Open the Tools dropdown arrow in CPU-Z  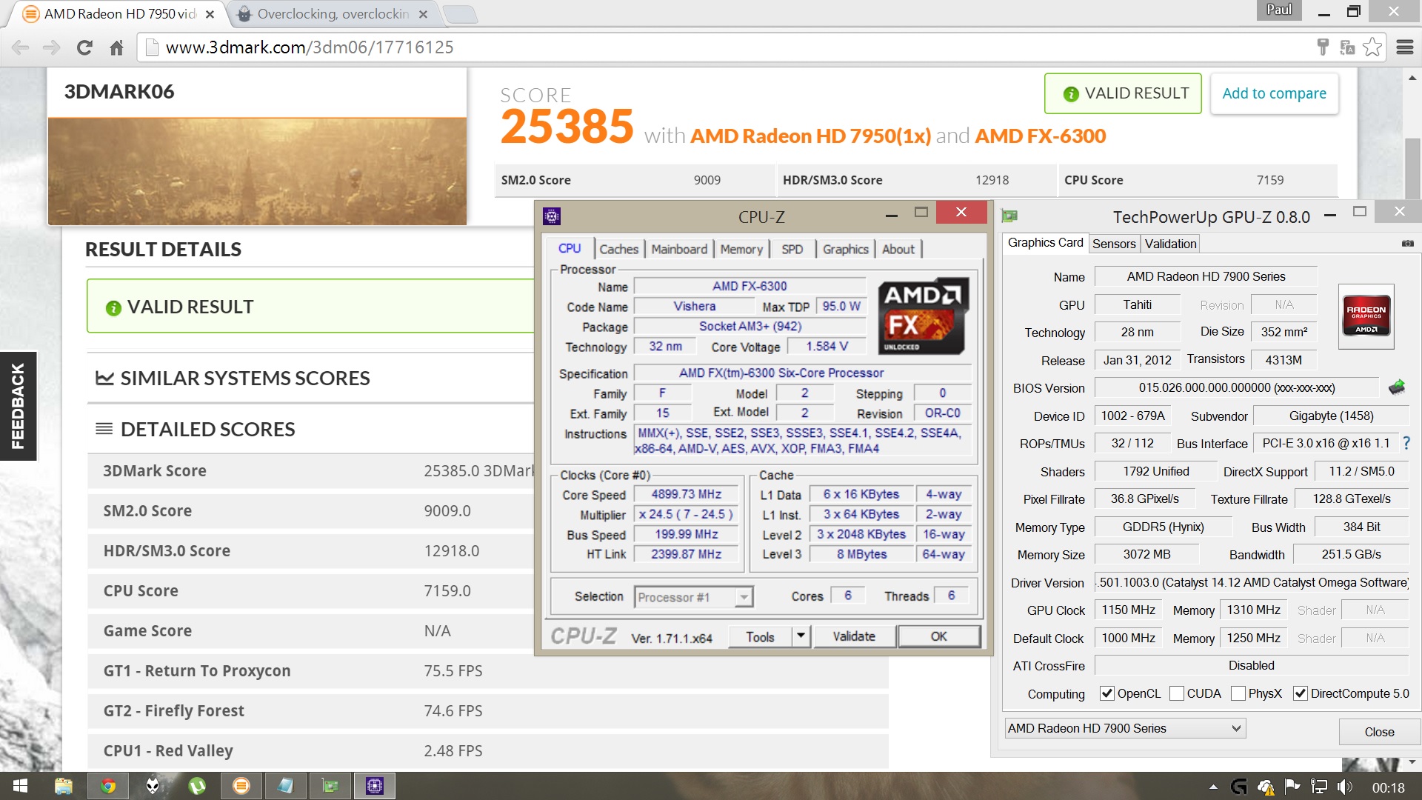(x=801, y=636)
